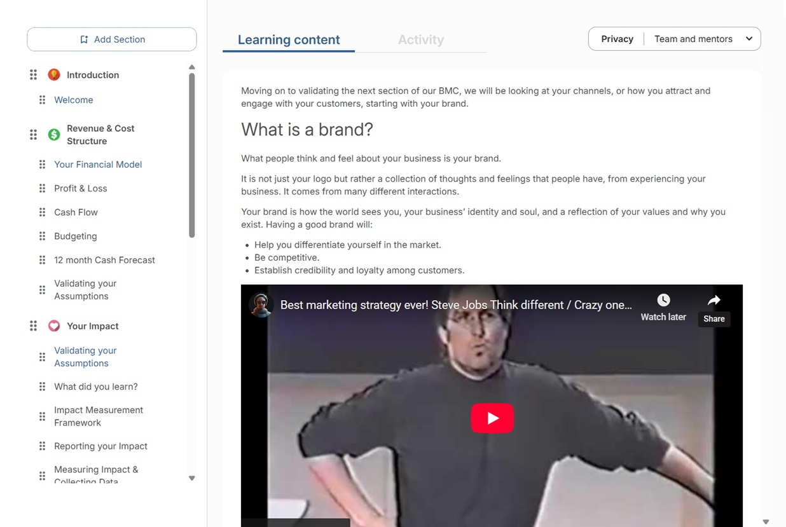Select the Learning content tab
The width and height of the screenshot is (786, 527).
click(x=289, y=40)
